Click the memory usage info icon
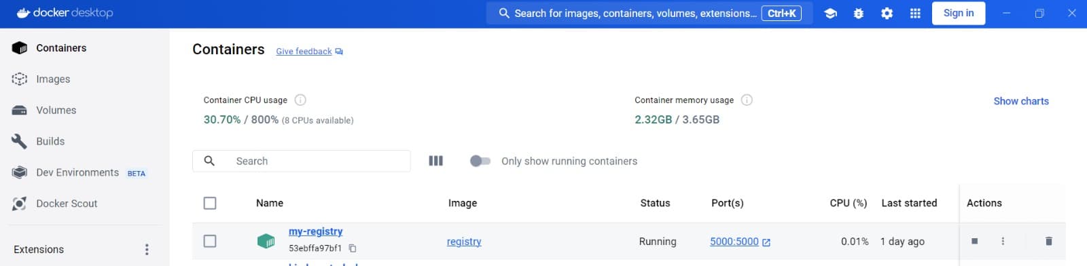Viewport: 1087px width, 266px height. click(x=747, y=100)
